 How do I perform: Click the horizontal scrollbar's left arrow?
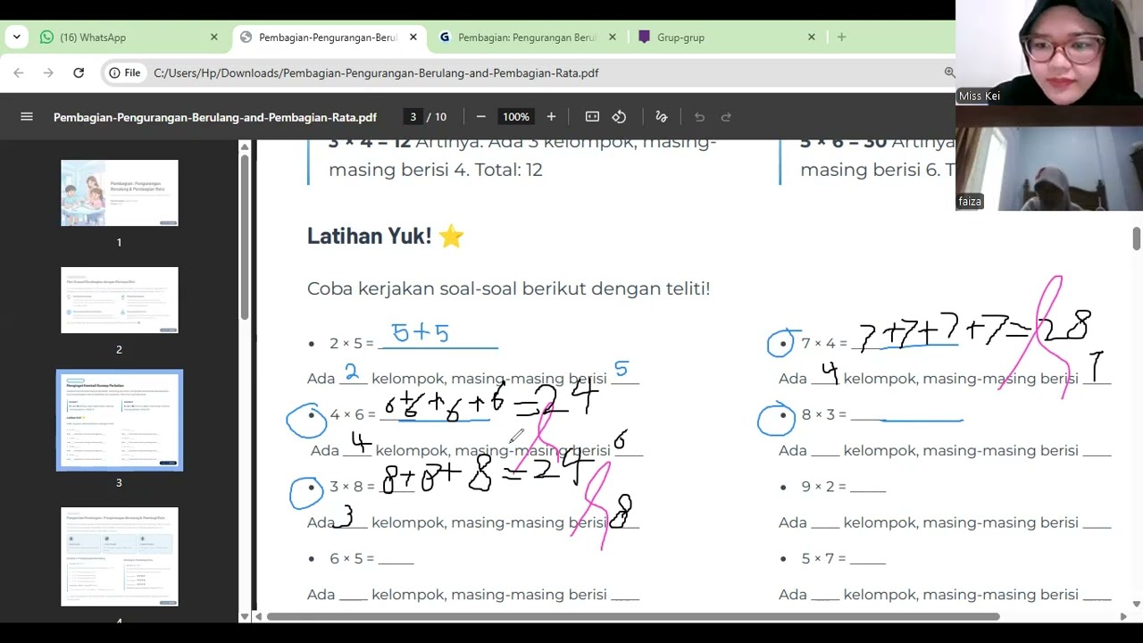point(260,616)
